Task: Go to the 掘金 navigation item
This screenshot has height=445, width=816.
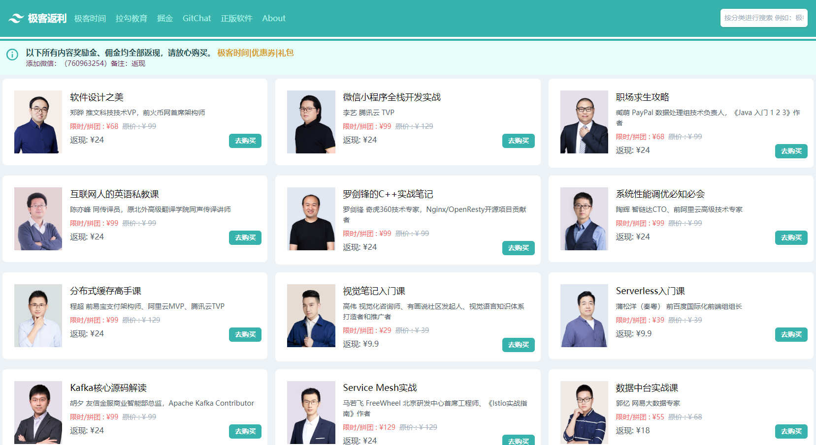Action: (165, 19)
